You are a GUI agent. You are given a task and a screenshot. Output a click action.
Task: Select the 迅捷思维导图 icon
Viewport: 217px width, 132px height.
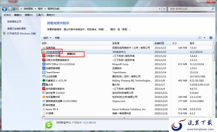click(x=44, y=68)
